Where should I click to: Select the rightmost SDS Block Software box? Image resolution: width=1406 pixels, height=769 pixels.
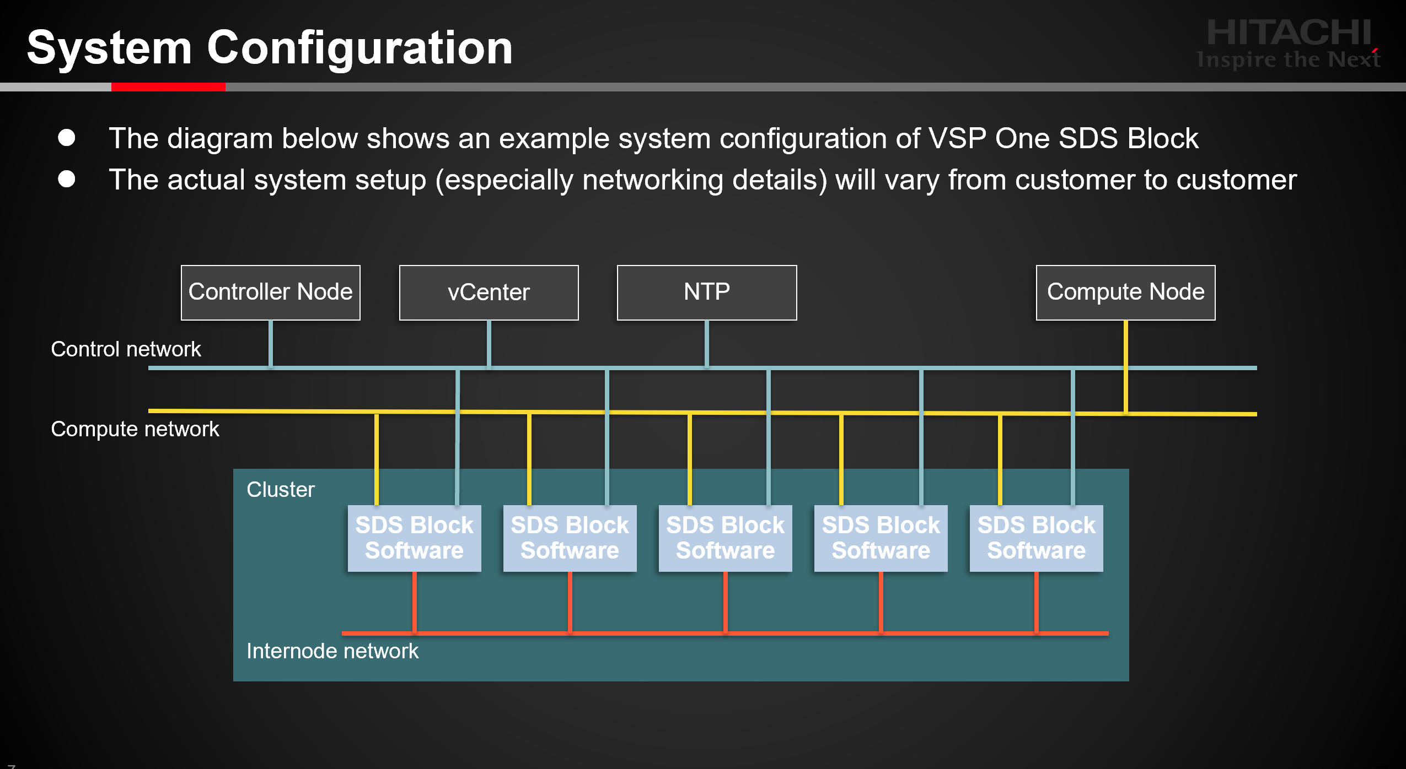click(1037, 538)
